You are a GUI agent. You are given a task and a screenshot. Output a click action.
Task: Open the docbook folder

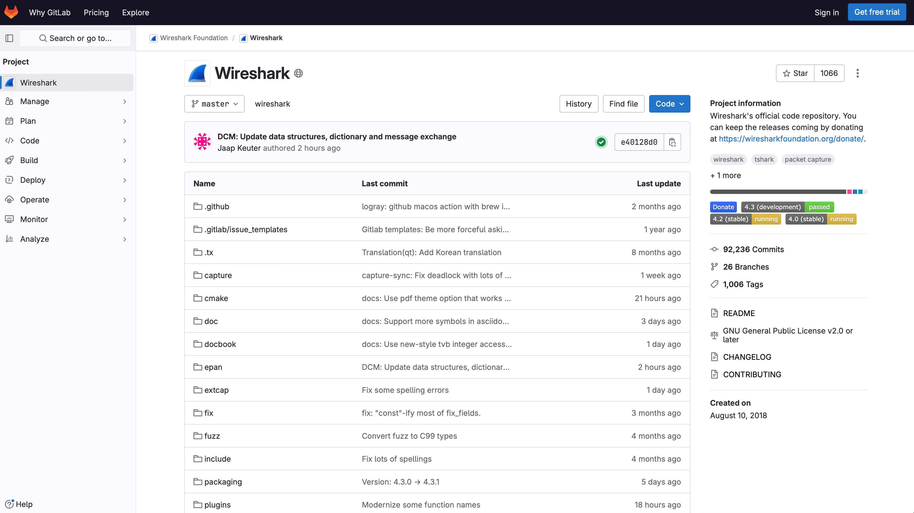pyautogui.click(x=220, y=344)
